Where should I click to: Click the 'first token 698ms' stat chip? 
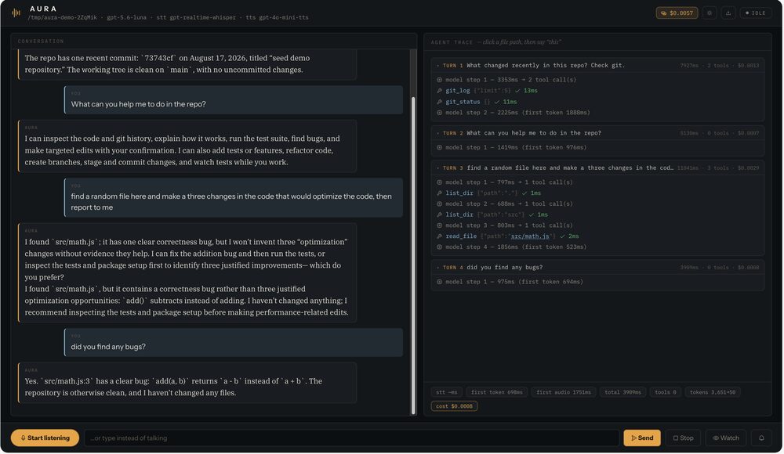tap(496, 393)
